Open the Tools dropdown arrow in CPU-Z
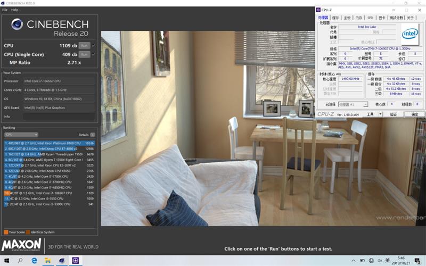 (x=381, y=114)
